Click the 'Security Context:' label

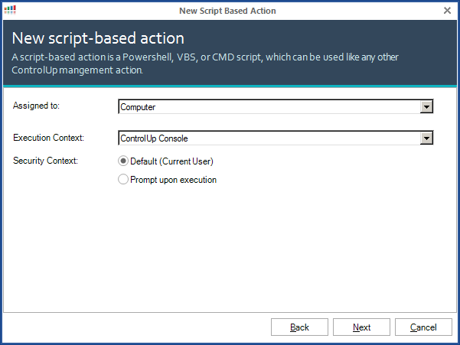coord(46,161)
